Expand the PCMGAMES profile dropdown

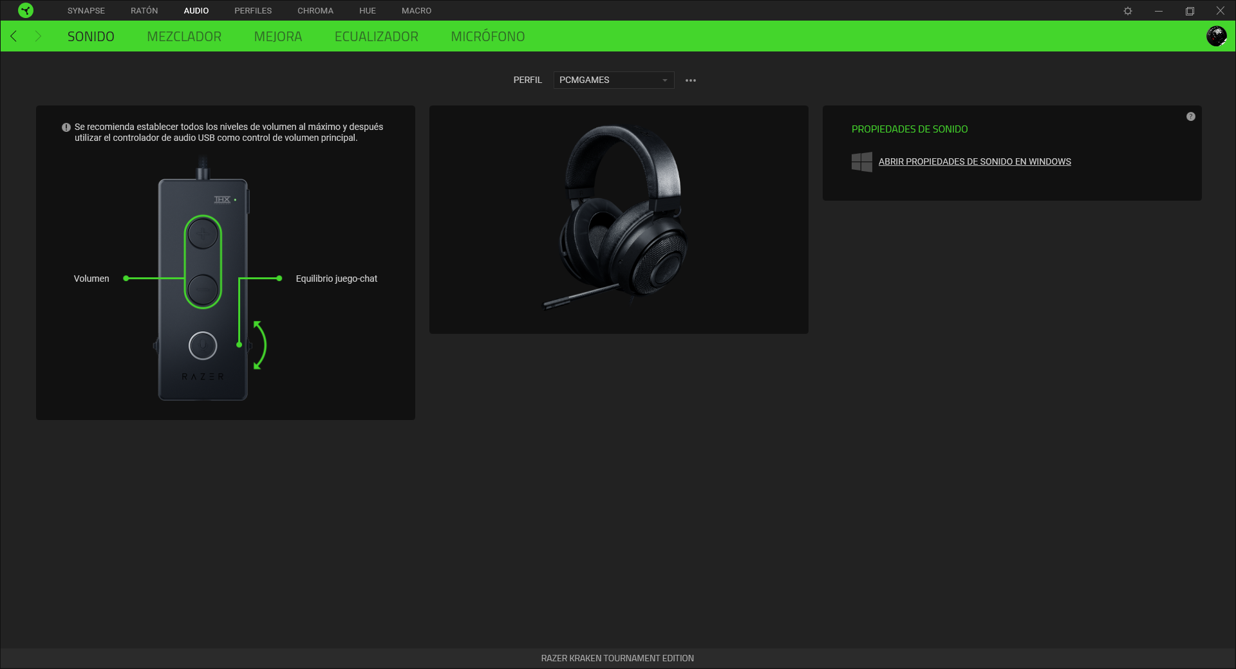[613, 80]
